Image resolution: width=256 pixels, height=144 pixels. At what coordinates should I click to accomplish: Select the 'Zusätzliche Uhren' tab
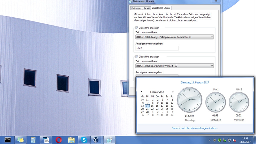tap(161, 8)
